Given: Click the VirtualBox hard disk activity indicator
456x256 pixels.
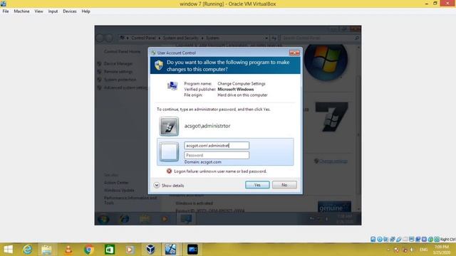Looking at the screenshot, I should tap(373, 239).
